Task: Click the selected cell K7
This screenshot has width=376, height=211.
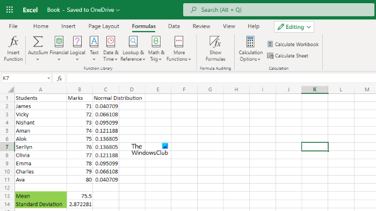Action: [315, 147]
